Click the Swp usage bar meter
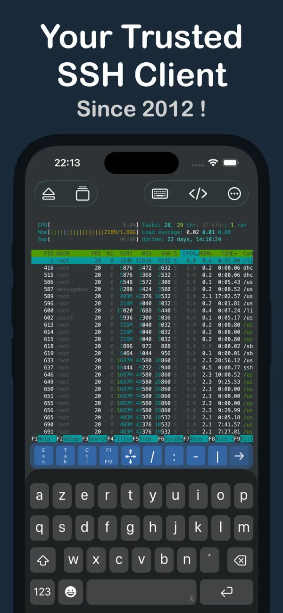 [x=88, y=240]
